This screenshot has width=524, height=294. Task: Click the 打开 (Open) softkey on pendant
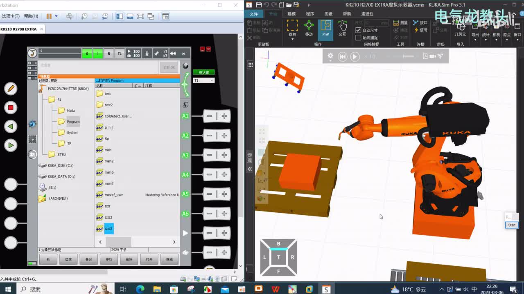149,259
